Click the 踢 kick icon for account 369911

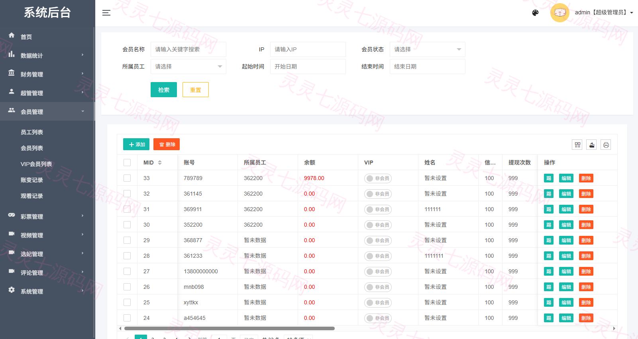549,209
